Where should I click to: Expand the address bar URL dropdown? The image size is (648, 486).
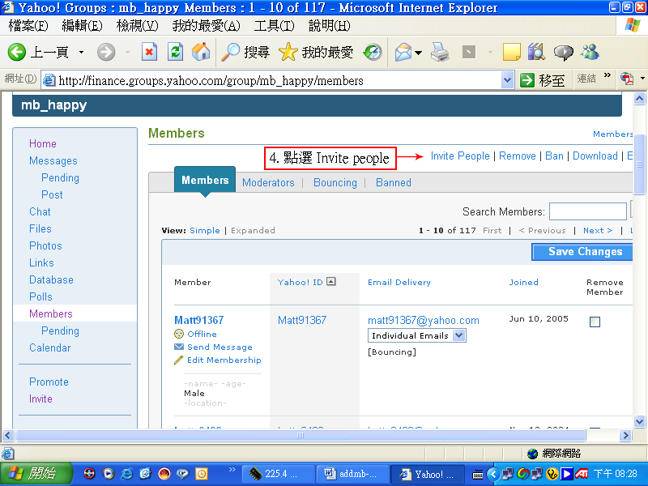pyautogui.click(x=508, y=79)
